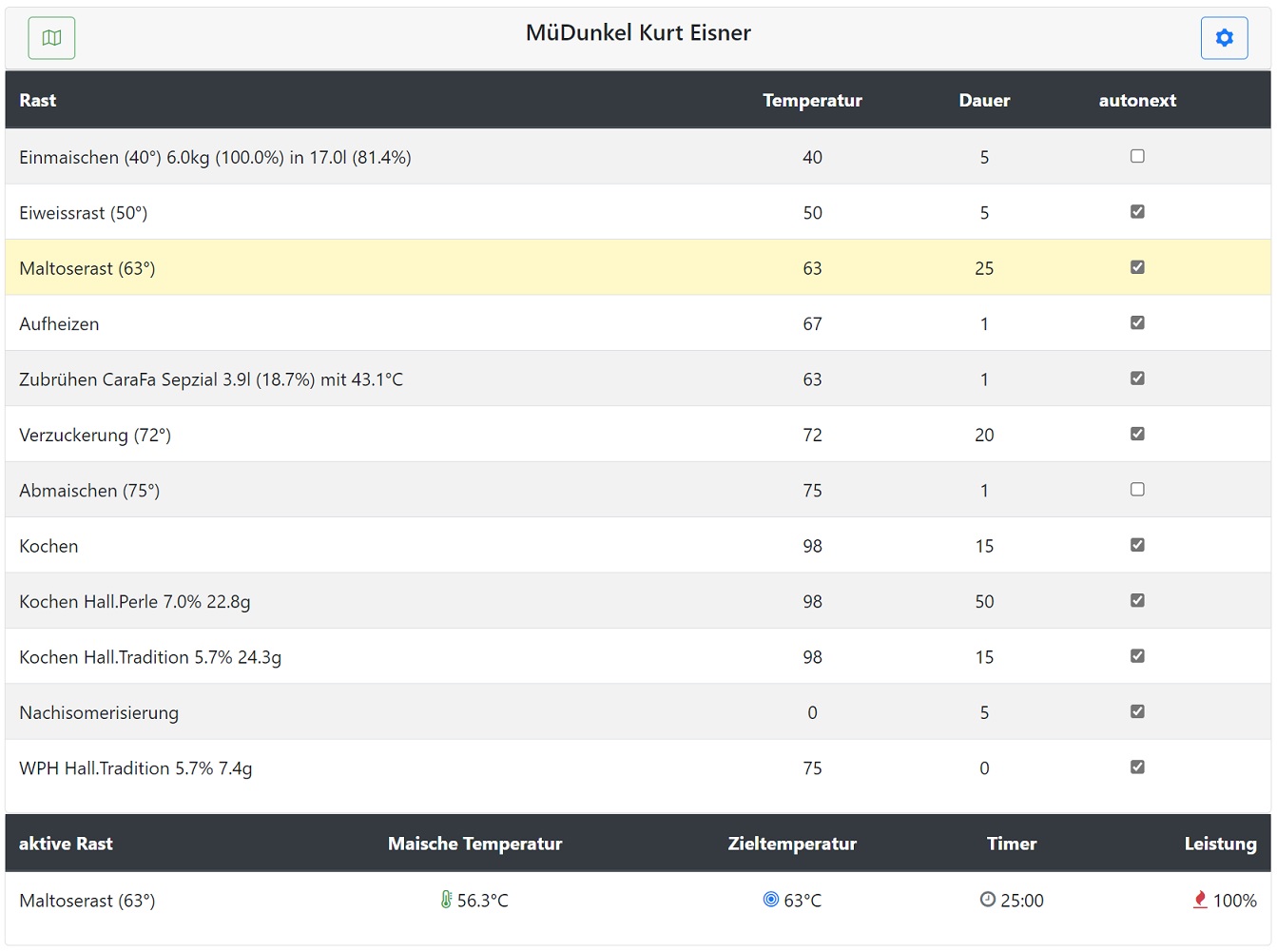Click the MüDunkel Kurt Eisner title
This screenshot has height=951, width=1277.
(638, 33)
